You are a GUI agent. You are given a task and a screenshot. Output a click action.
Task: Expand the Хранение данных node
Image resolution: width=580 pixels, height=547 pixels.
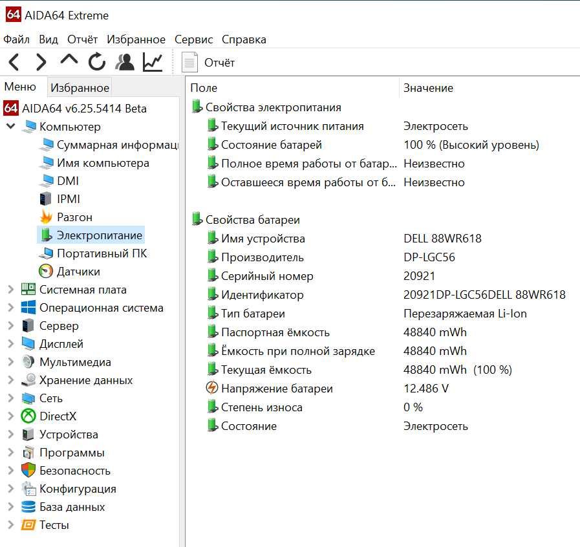click(11, 380)
